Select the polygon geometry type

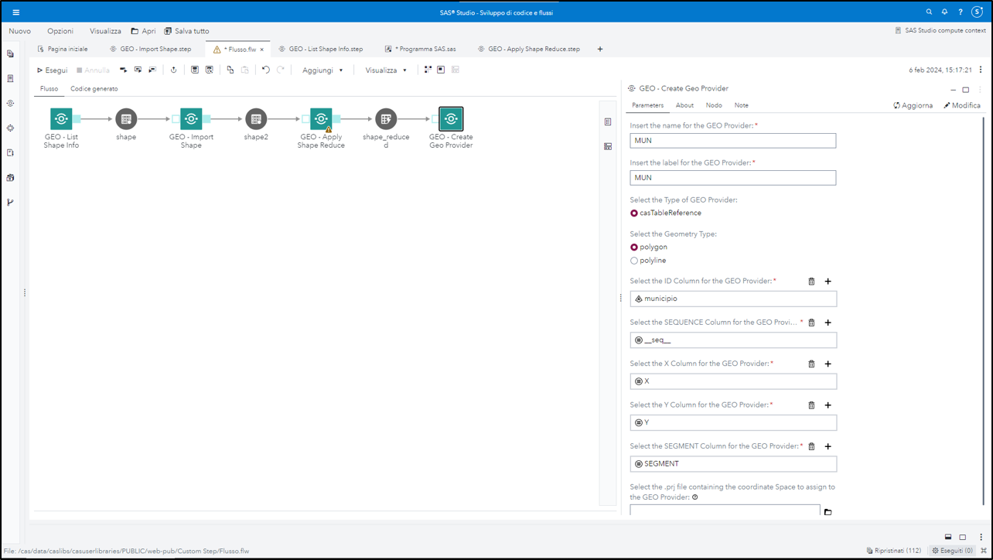634,248
